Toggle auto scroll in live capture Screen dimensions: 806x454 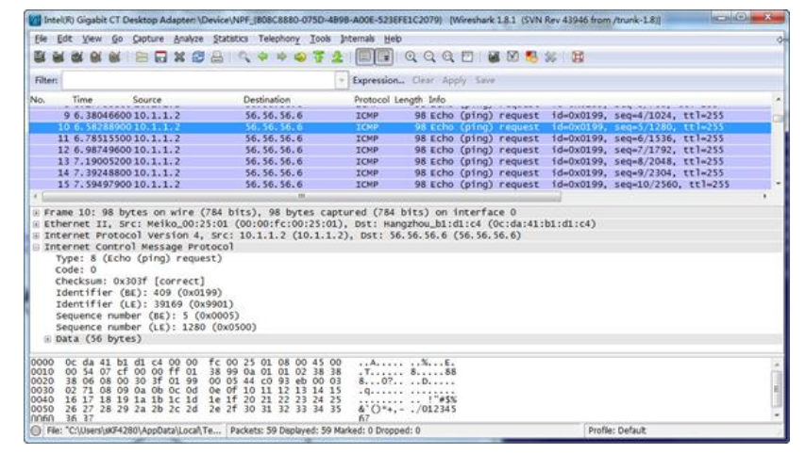pos(384,57)
